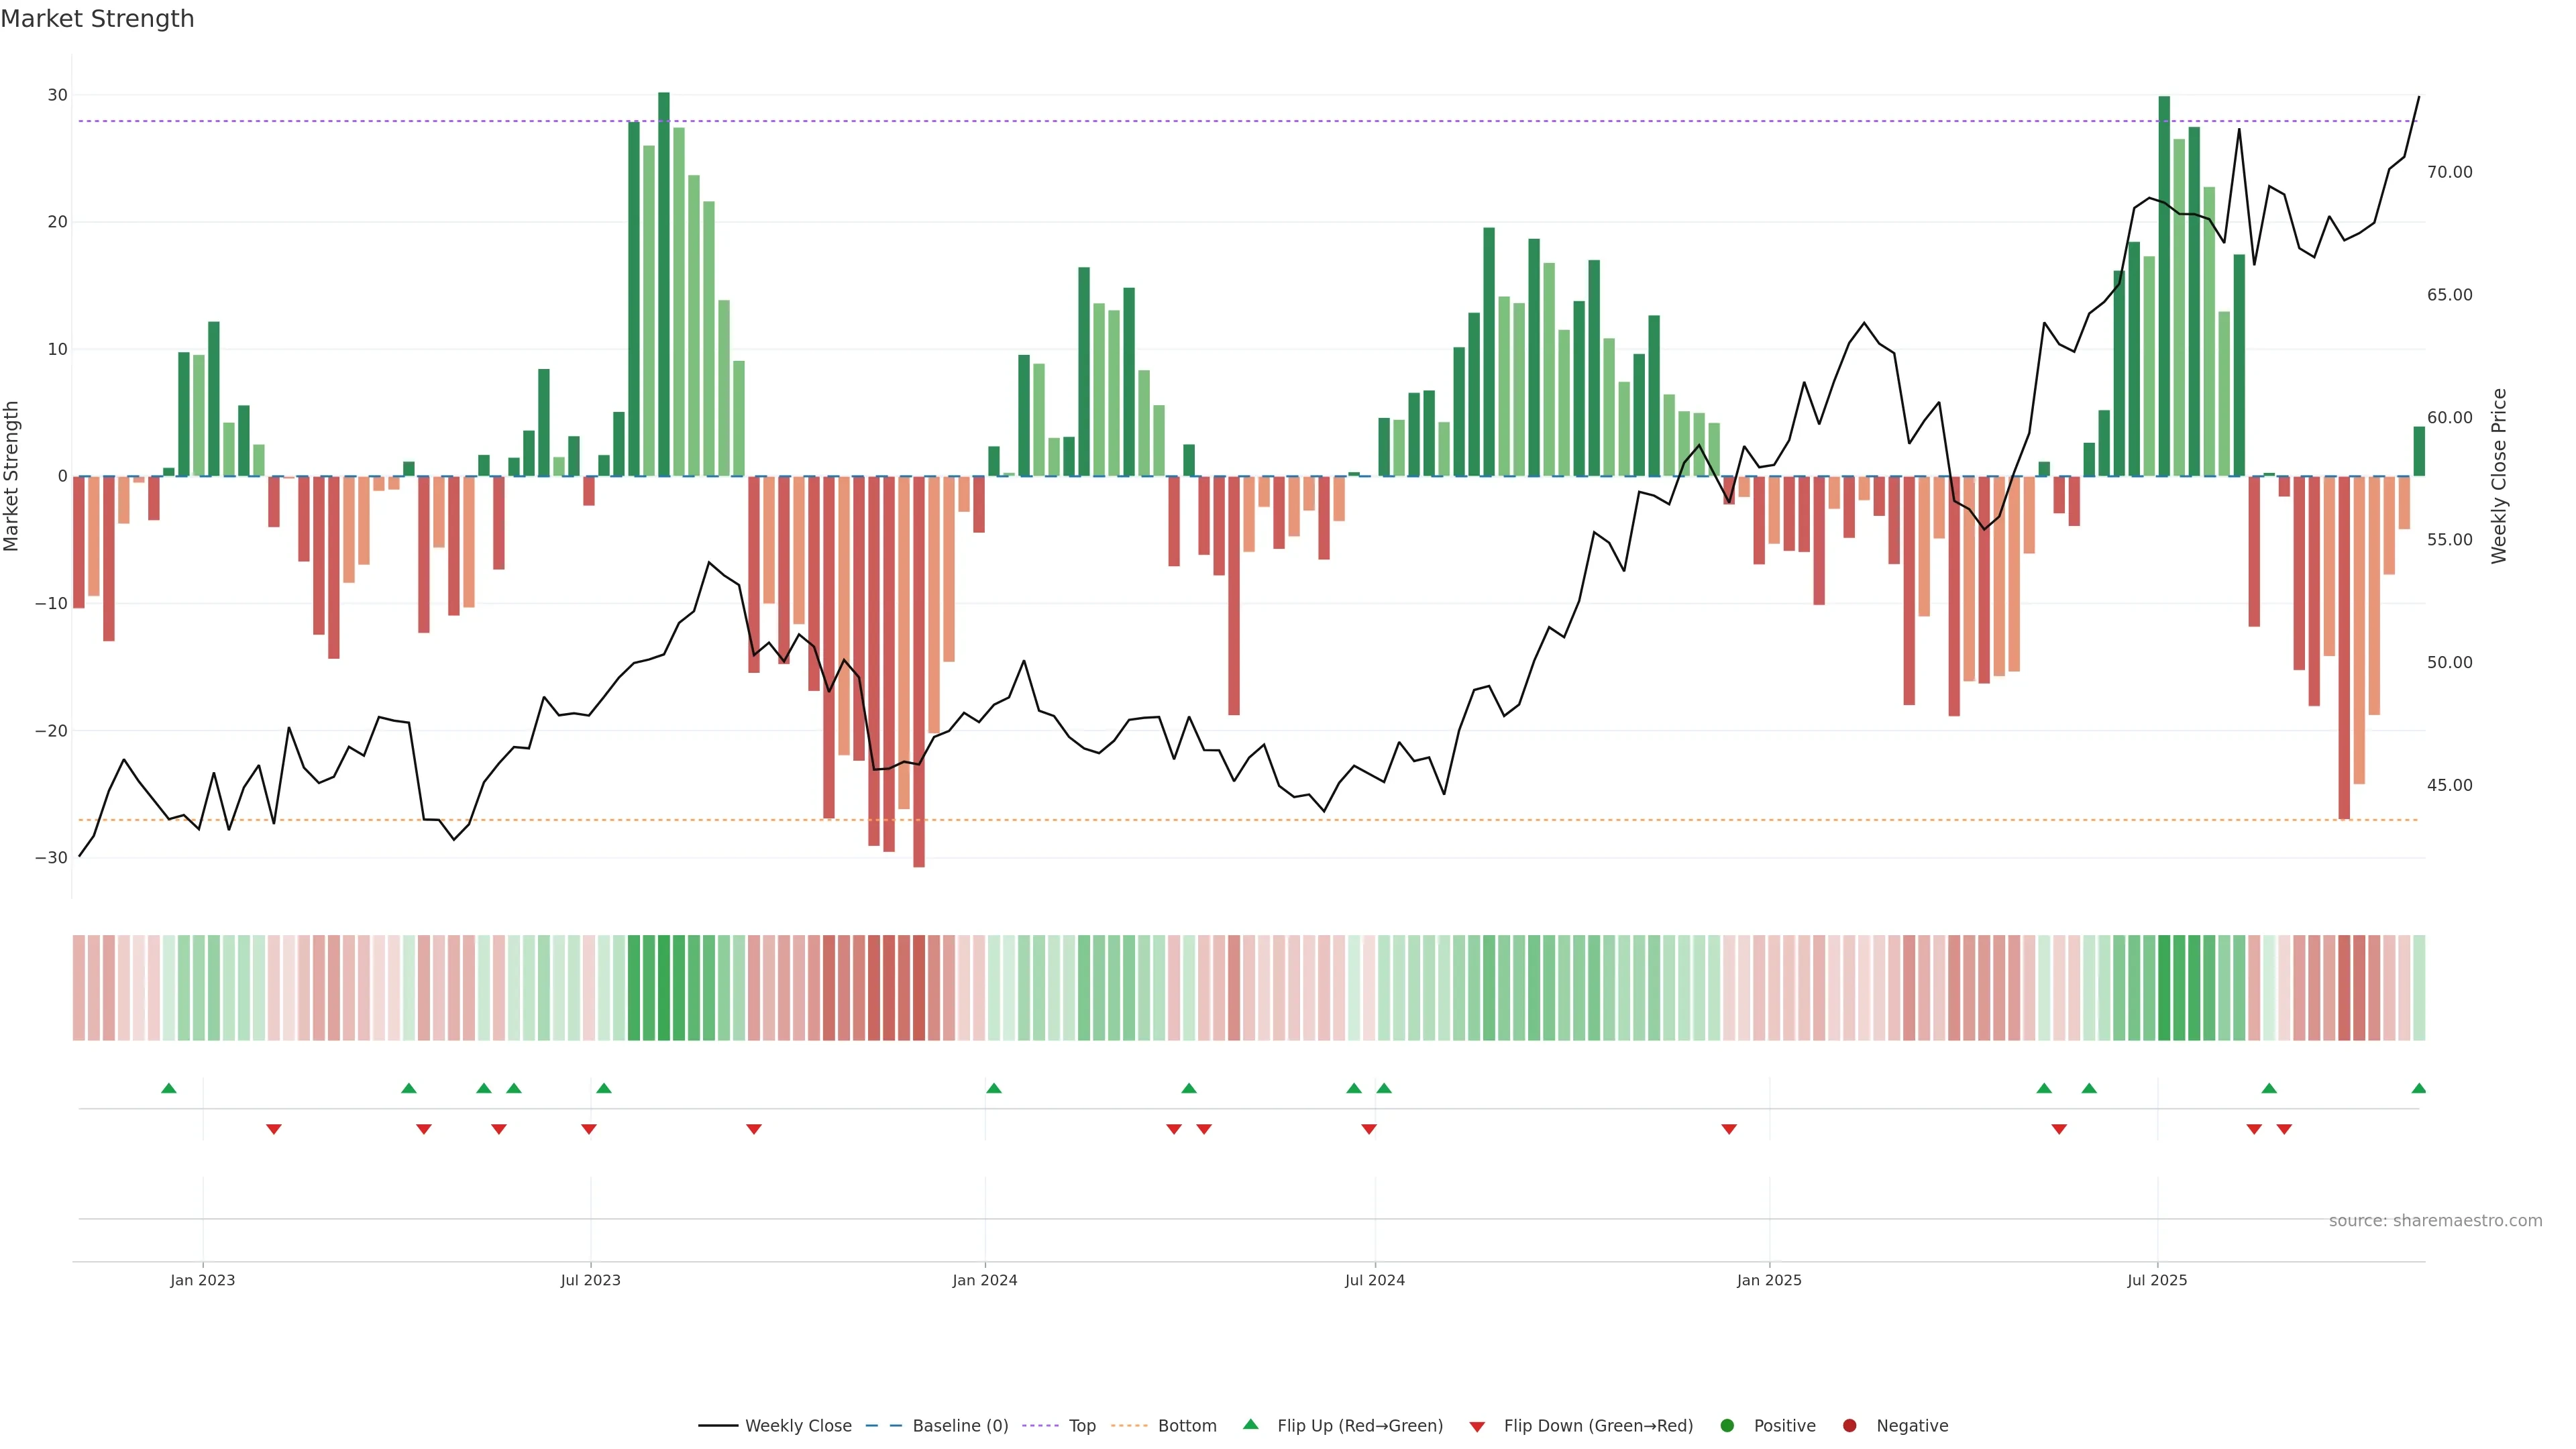The width and height of the screenshot is (2576, 1449).
Task: Click the Market Strength chart title
Action: point(97,19)
